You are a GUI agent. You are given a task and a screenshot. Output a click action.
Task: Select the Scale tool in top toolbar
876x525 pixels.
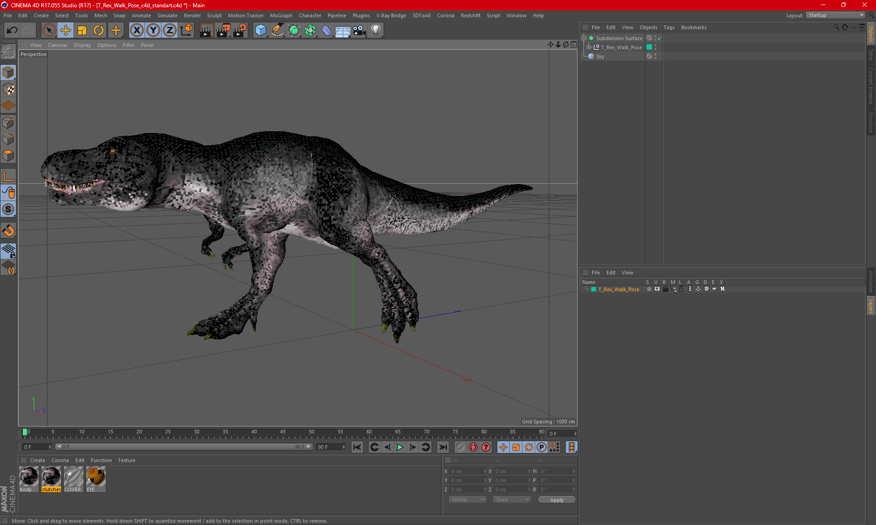point(82,31)
